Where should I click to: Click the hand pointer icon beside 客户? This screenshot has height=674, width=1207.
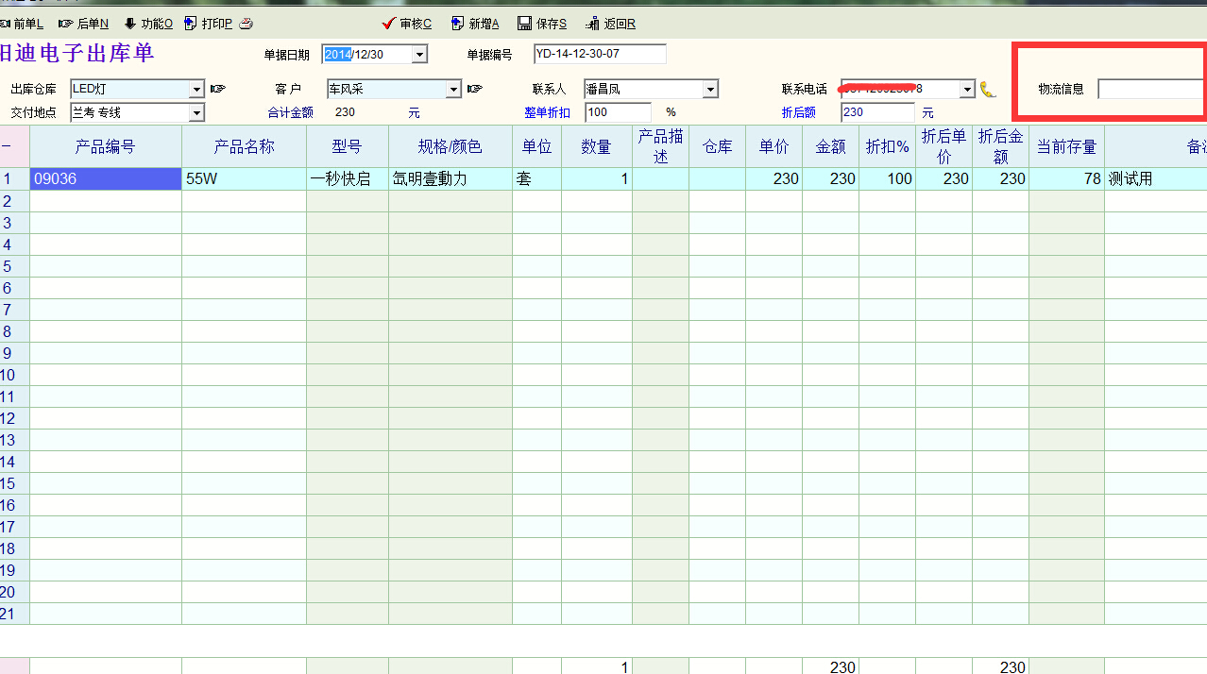click(x=475, y=89)
